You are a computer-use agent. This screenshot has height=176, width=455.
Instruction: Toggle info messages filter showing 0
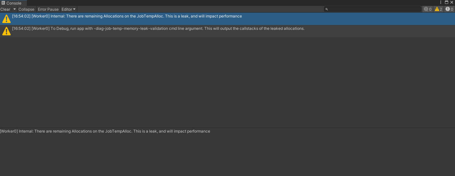click(x=428, y=9)
